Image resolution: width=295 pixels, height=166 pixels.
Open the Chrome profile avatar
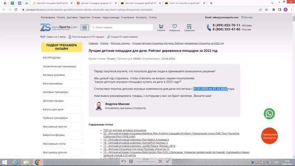[x=286, y=10]
